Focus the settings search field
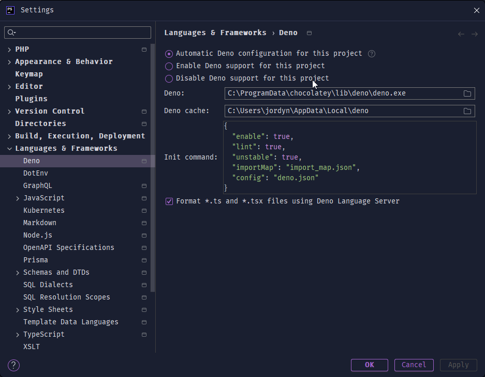 [x=78, y=33]
